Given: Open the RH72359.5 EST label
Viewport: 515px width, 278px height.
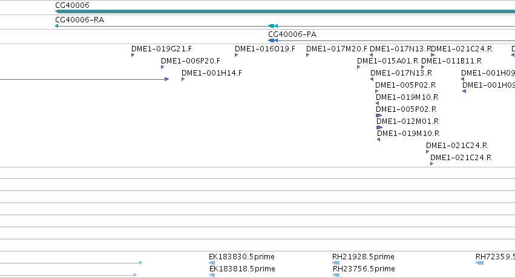Looking at the screenshot, I should tap(495, 257).
